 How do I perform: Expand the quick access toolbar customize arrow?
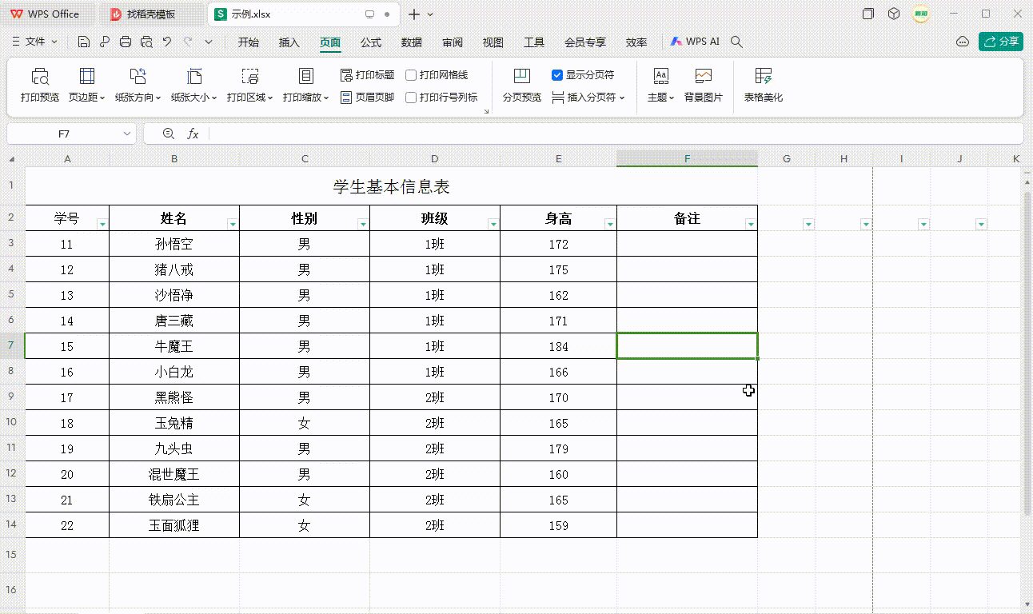point(209,42)
